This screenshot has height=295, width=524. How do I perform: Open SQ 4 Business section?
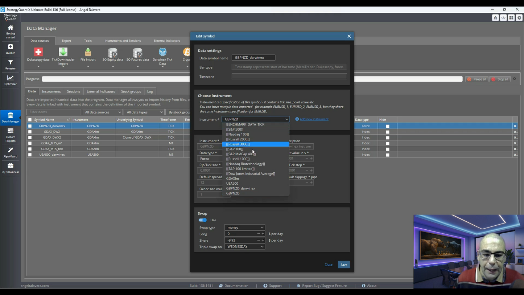tap(10, 168)
